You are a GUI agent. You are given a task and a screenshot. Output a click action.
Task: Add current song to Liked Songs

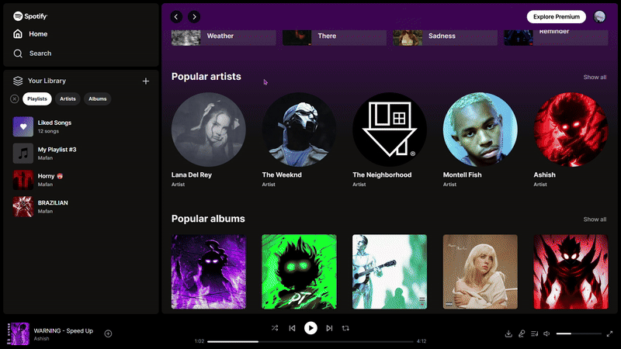108,334
